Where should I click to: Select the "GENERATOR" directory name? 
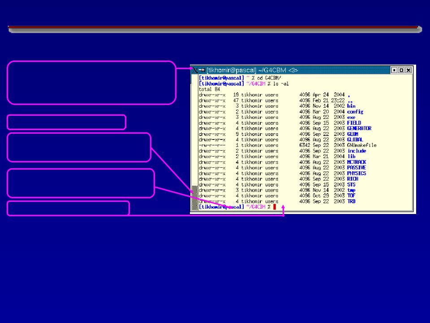[359, 128]
